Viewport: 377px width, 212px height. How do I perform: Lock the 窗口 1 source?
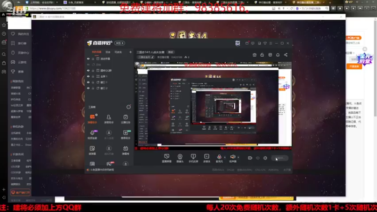93,82
